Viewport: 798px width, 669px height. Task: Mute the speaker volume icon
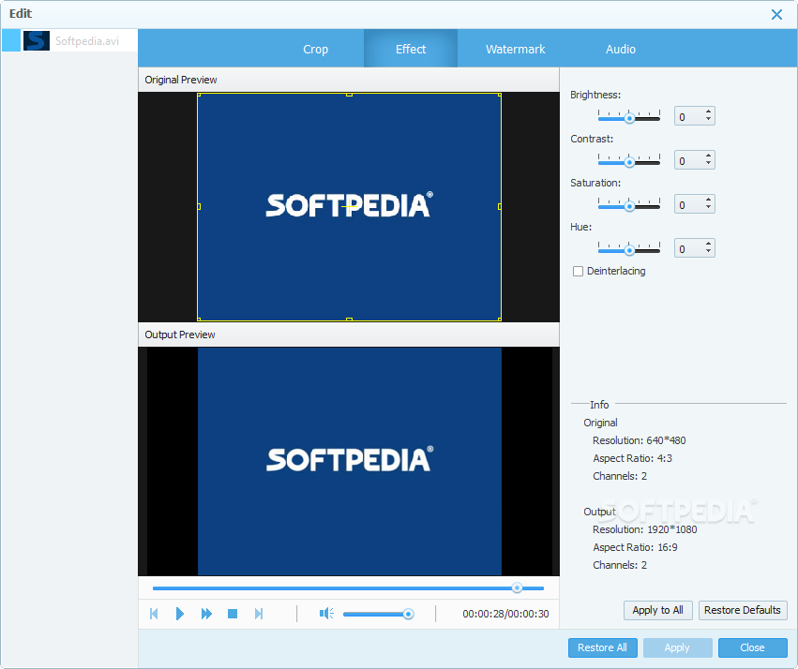[326, 614]
